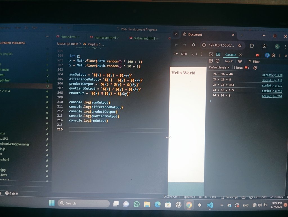Open the green Chrome profile avatar
Screen dimensions: 288x217
pyautogui.click(x=277, y=46)
